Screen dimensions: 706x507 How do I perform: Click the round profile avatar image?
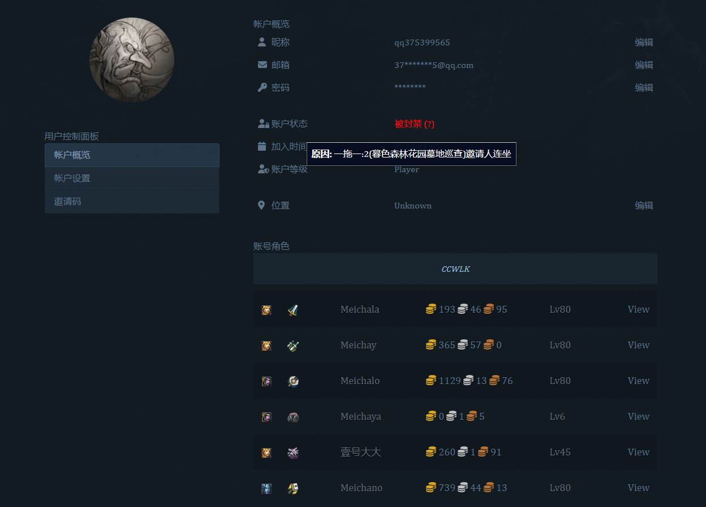point(132,60)
